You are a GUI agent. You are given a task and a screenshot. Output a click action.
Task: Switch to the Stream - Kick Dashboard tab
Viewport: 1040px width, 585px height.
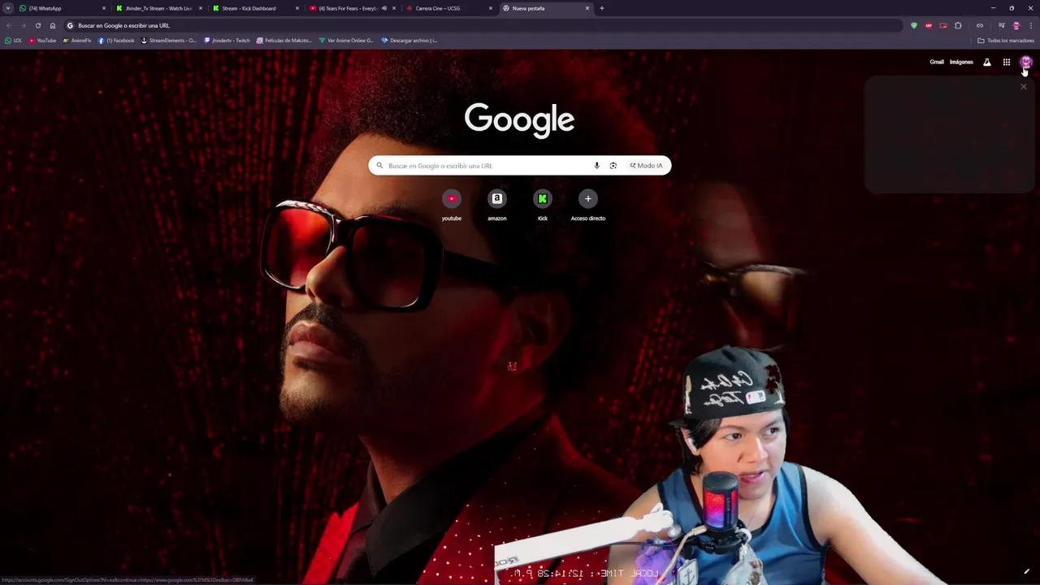(x=255, y=8)
